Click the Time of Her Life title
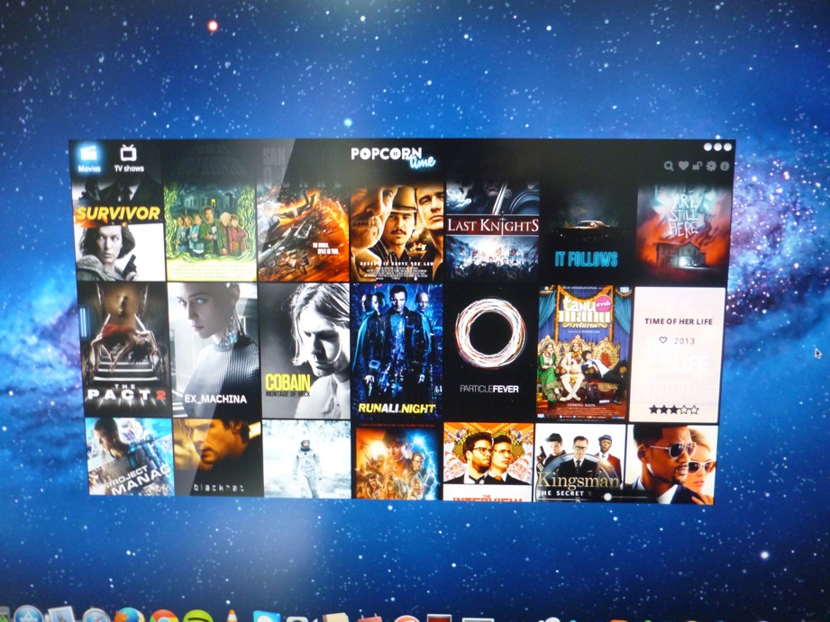Screen dimensions: 830x622 [x=678, y=321]
